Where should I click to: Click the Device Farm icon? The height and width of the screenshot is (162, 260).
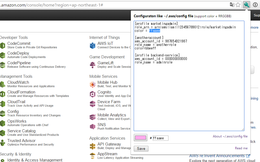(x=92, y=104)
